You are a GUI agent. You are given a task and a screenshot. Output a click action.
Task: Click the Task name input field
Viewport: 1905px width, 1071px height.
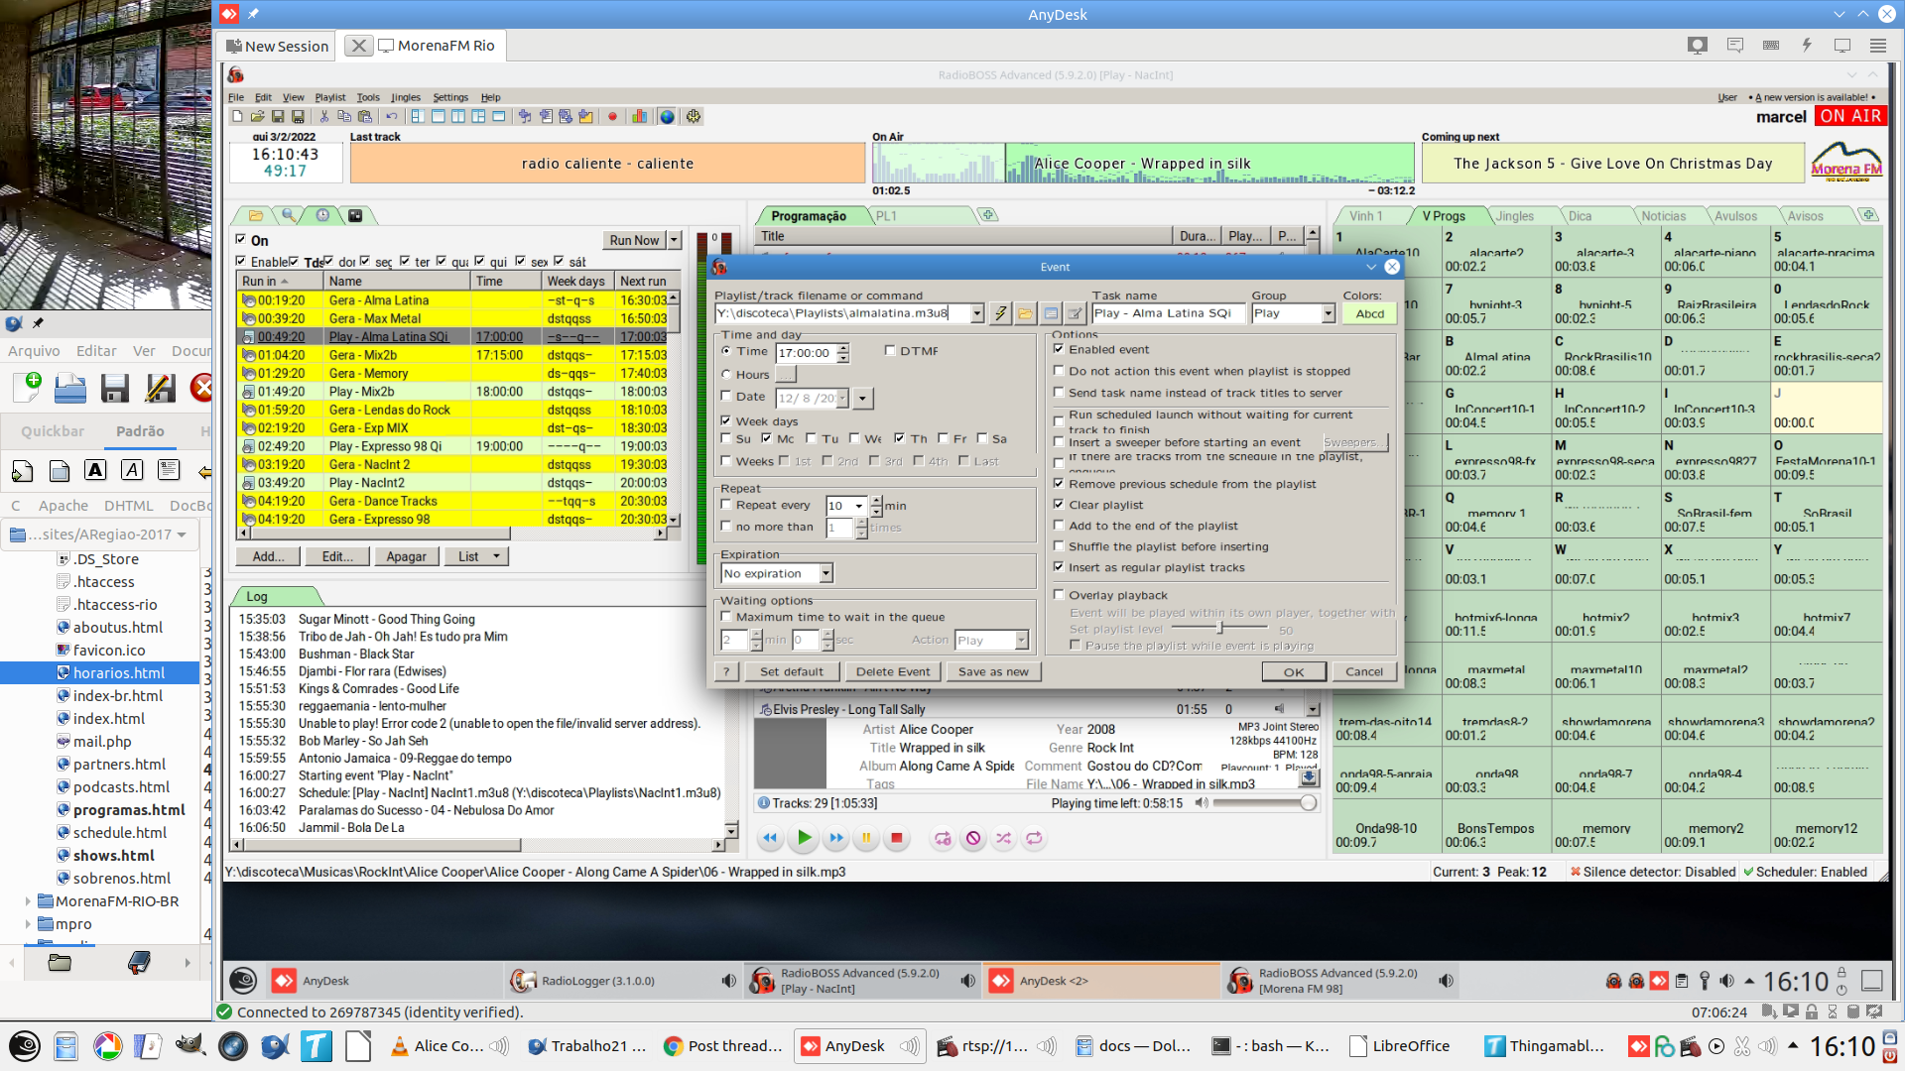(1168, 313)
